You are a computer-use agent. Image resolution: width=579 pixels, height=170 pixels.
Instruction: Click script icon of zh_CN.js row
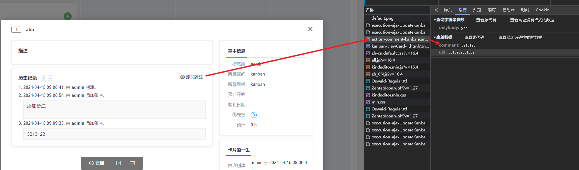[x=368, y=74]
